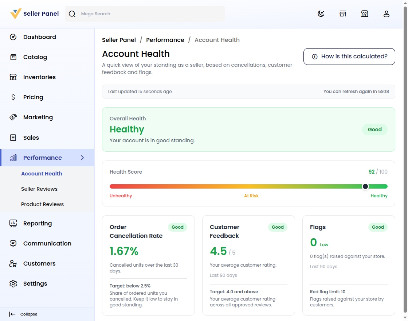
Task: Click the Unhealthy end of the score bar
Action: (121, 196)
